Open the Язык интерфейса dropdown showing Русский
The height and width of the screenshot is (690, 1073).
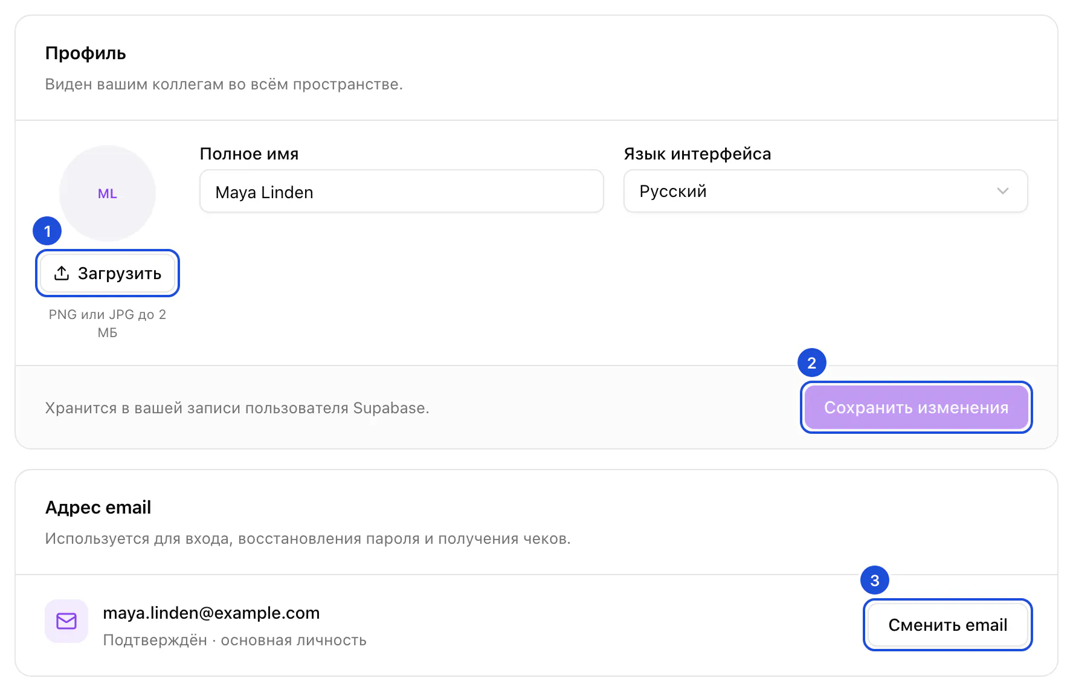coord(825,192)
